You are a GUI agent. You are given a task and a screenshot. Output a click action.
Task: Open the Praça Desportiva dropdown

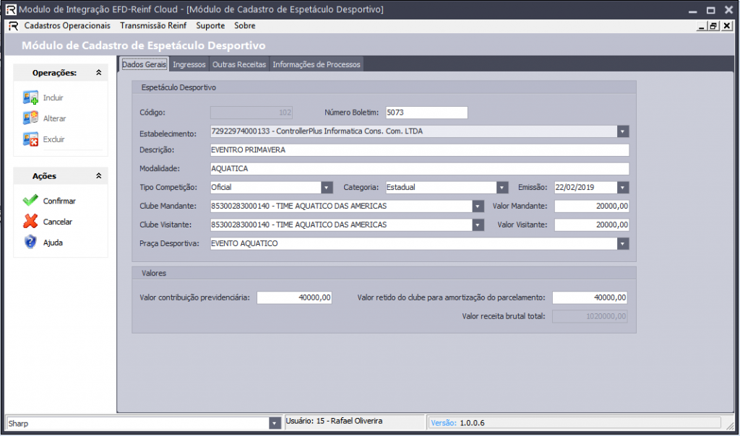point(623,244)
